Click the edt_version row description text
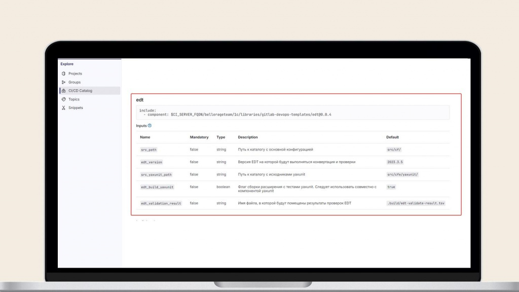 point(296,162)
